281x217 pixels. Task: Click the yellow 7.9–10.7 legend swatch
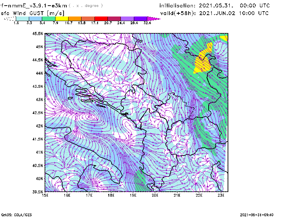pos(62,19)
